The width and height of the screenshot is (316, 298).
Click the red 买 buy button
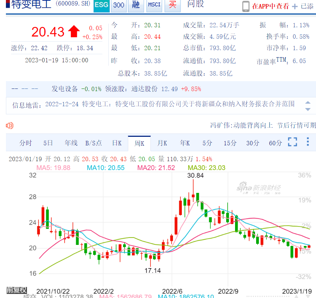coord(172,6)
